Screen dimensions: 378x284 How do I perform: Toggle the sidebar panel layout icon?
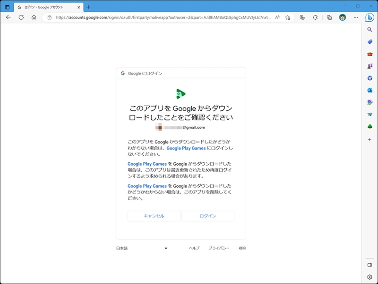369,265
